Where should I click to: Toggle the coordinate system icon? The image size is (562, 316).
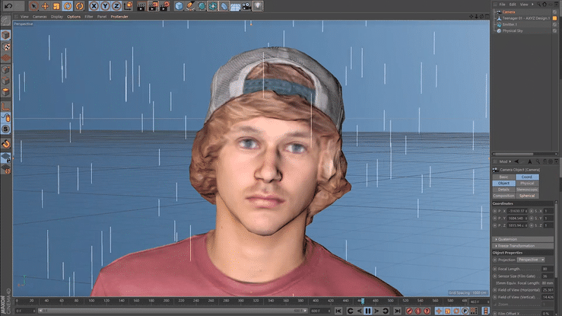coord(128,6)
